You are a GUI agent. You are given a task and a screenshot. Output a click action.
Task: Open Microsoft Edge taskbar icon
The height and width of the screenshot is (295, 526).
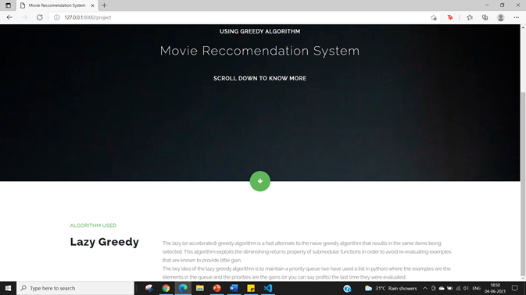pos(183,288)
